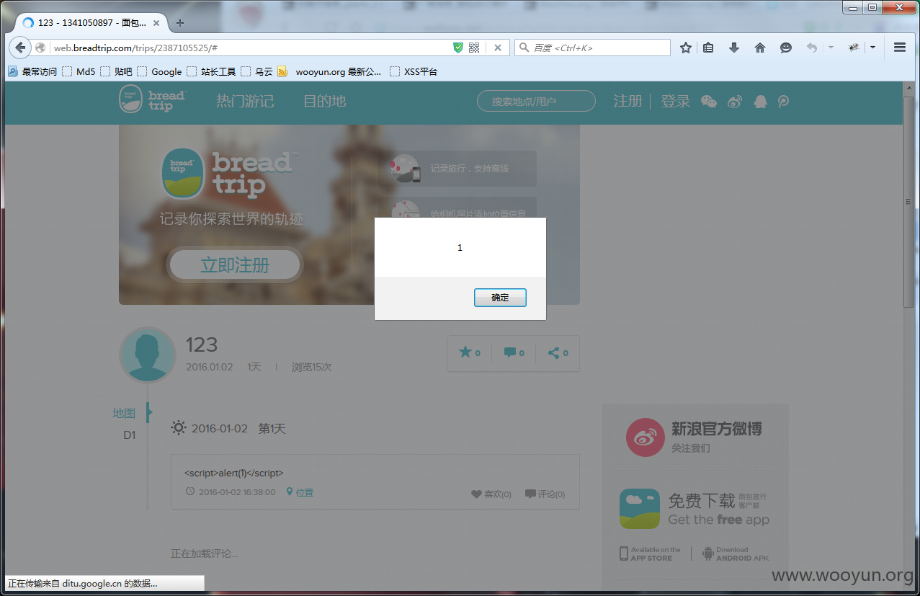
Task: Click the browser back arrow button
Action: coord(20,48)
